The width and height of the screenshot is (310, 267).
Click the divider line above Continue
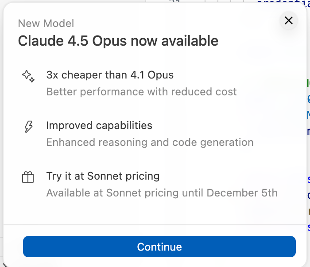click(x=155, y=225)
